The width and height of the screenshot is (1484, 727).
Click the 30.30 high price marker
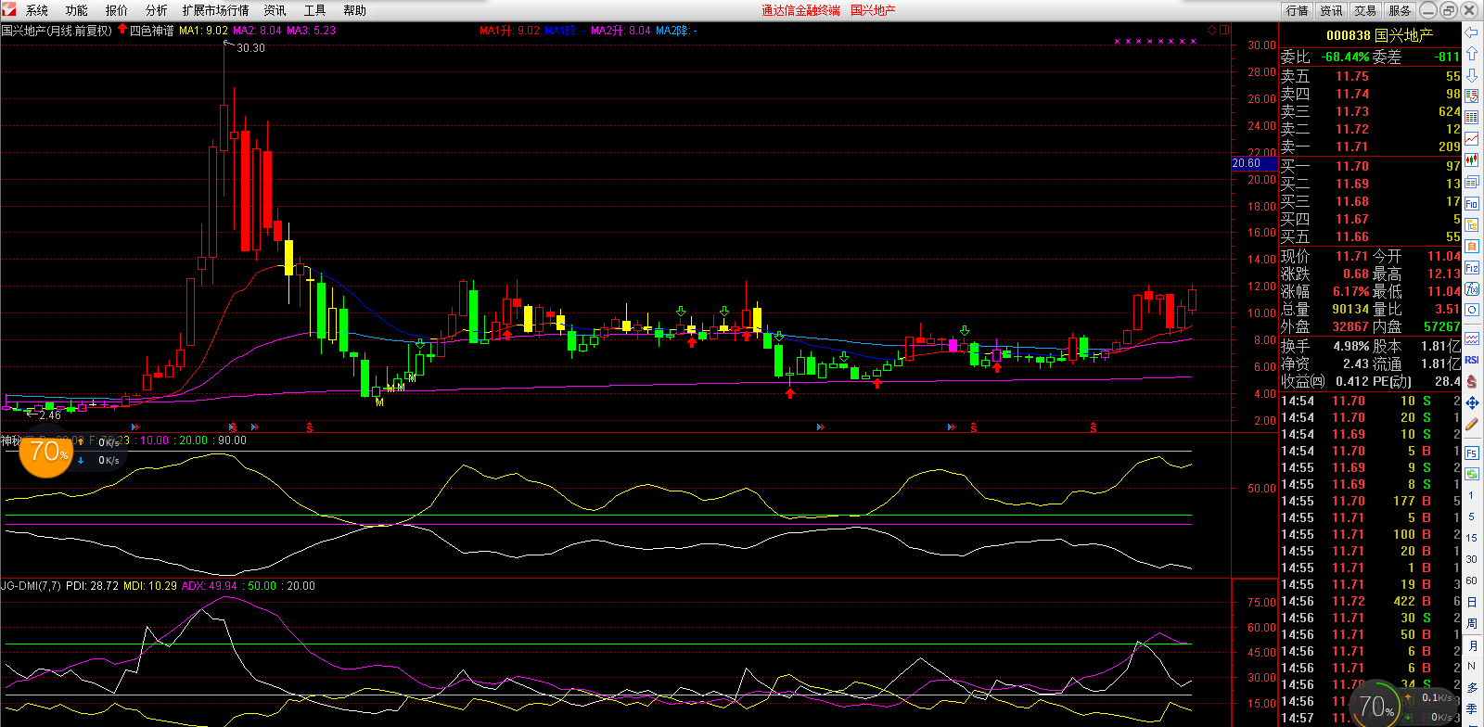(250, 48)
